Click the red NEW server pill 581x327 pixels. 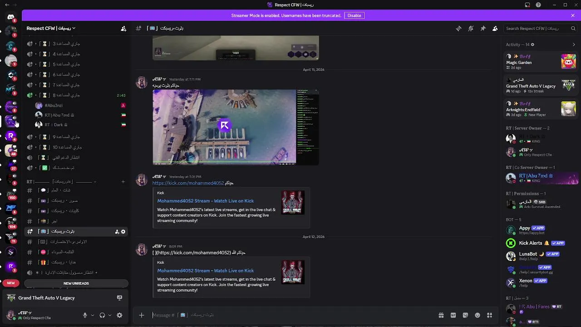[11, 283]
